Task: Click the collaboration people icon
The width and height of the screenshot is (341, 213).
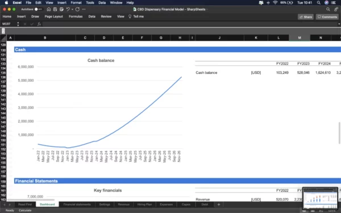Action: [336, 9]
